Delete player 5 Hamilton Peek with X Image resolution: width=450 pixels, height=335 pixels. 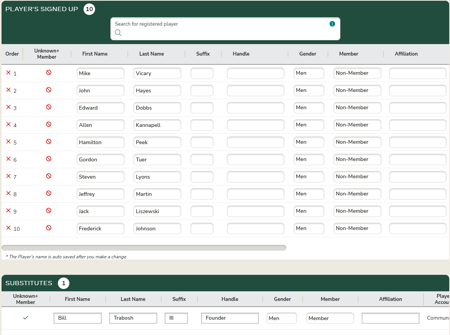click(8, 142)
